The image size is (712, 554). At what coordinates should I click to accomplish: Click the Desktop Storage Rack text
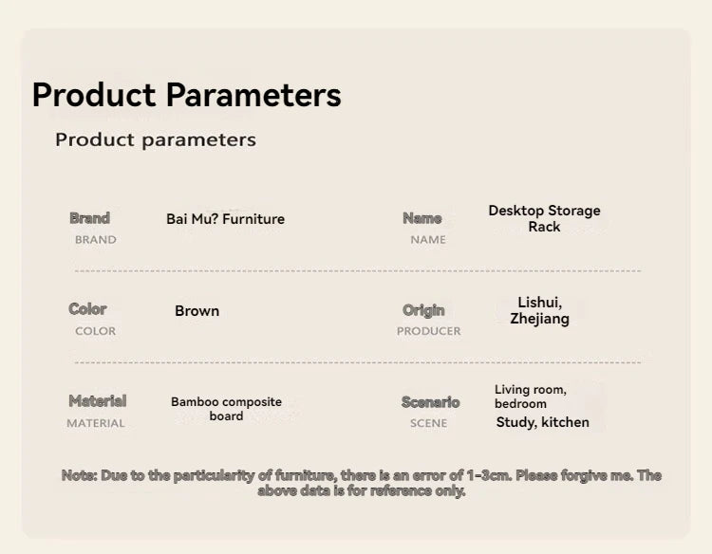coord(545,218)
